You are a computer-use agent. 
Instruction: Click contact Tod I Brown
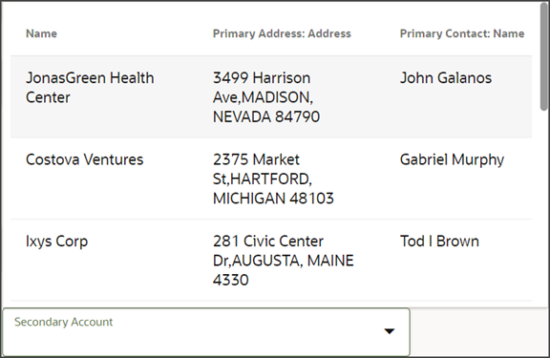(x=439, y=242)
